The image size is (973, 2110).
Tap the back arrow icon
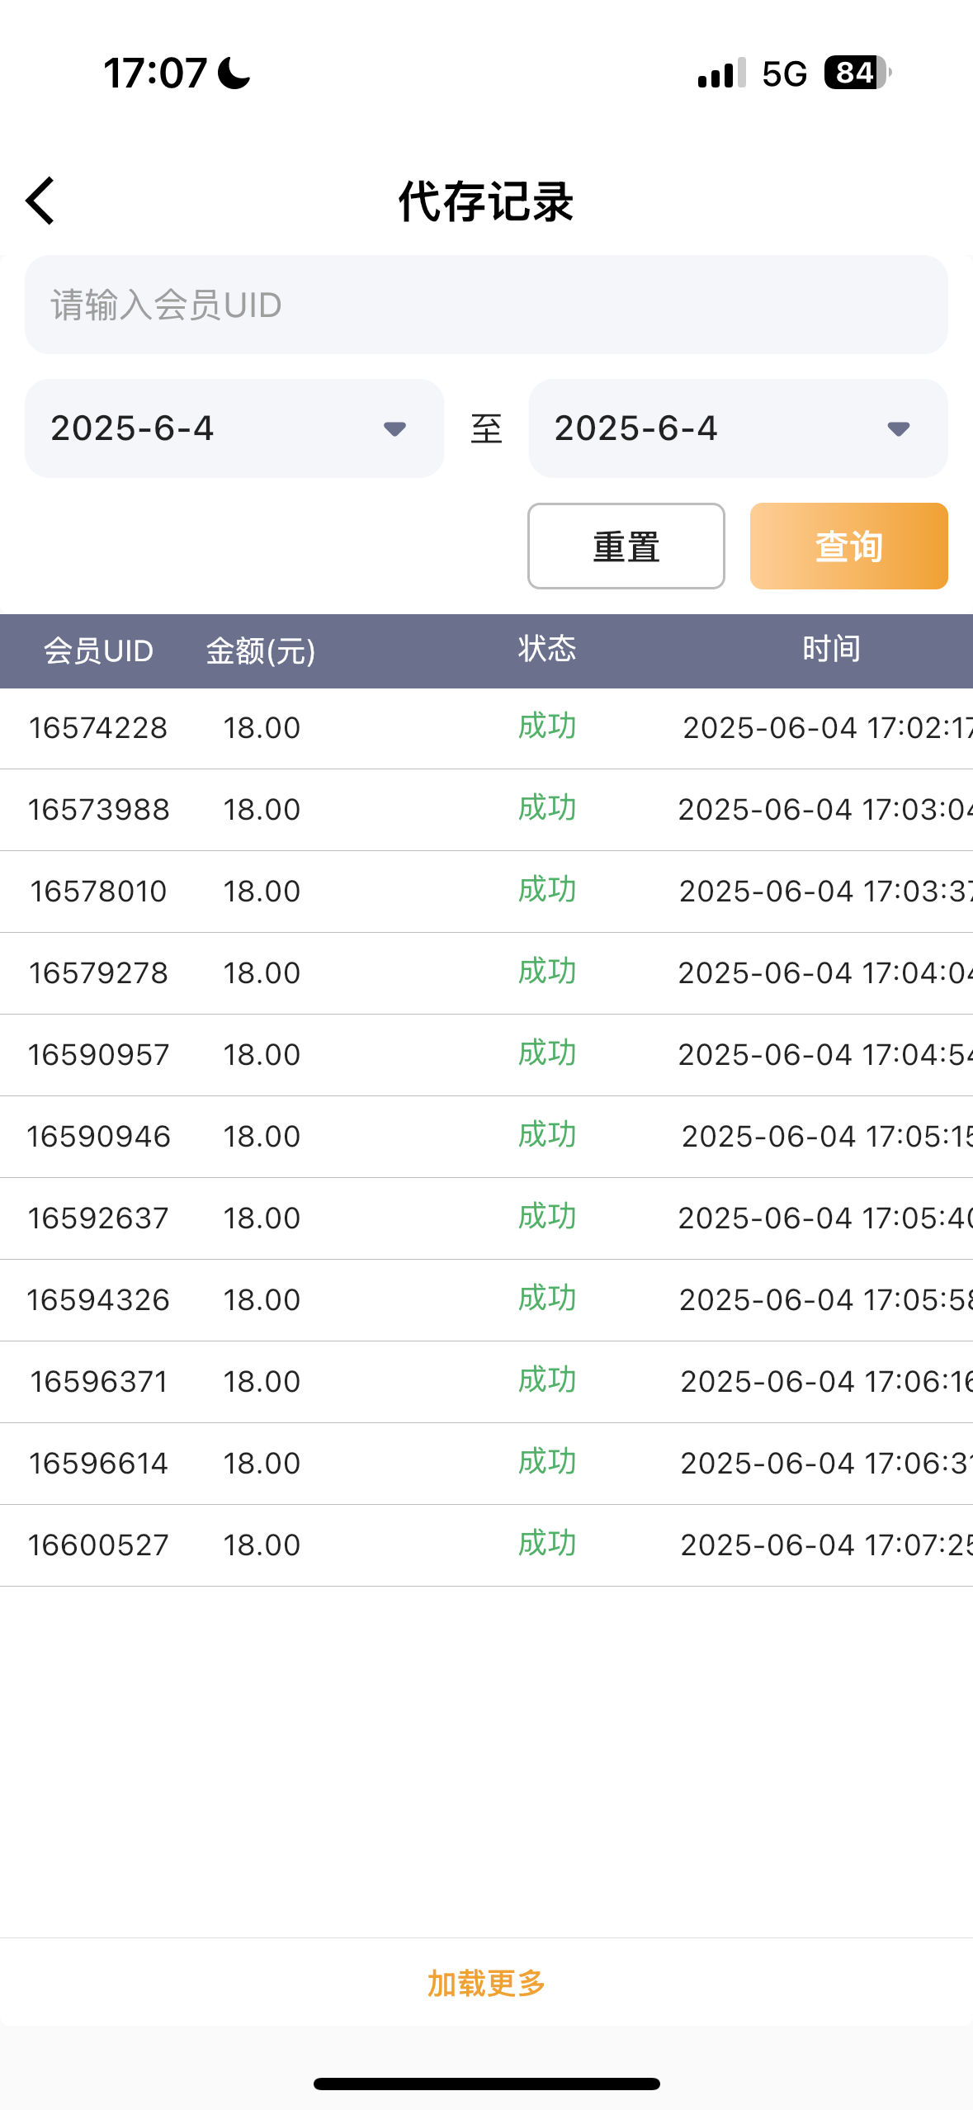(40, 201)
